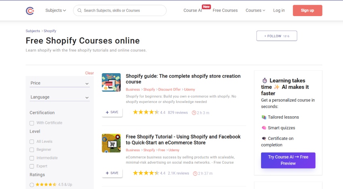This screenshot has width=343, height=189.
Task: Check the All Levels filter
Action: (x=32, y=142)
